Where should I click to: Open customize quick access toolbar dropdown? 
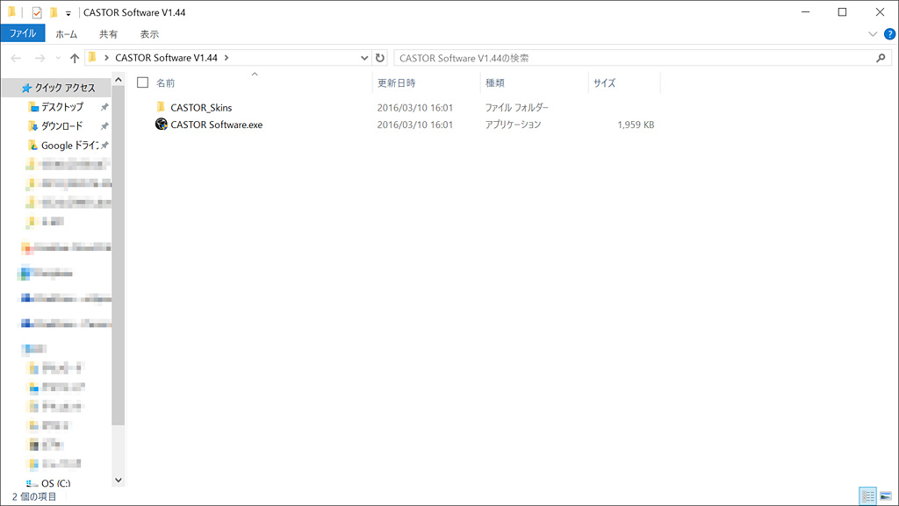(x=68, y=13)
